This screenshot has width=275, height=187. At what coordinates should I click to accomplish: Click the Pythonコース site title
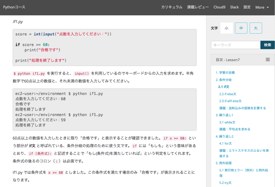pyautogui.click(x=14, y=7)
